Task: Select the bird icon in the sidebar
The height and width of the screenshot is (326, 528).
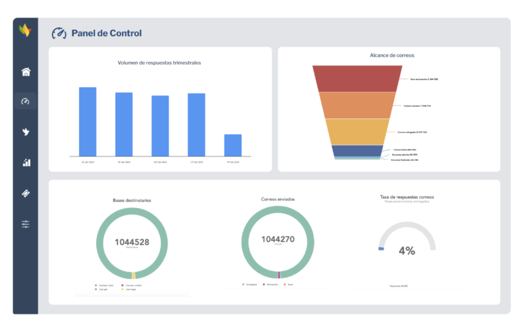Action: [x=26, y=132]
